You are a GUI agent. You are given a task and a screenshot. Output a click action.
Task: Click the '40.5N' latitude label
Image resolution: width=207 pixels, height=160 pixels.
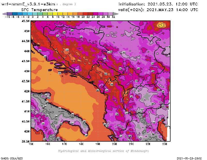coord(26,121)
